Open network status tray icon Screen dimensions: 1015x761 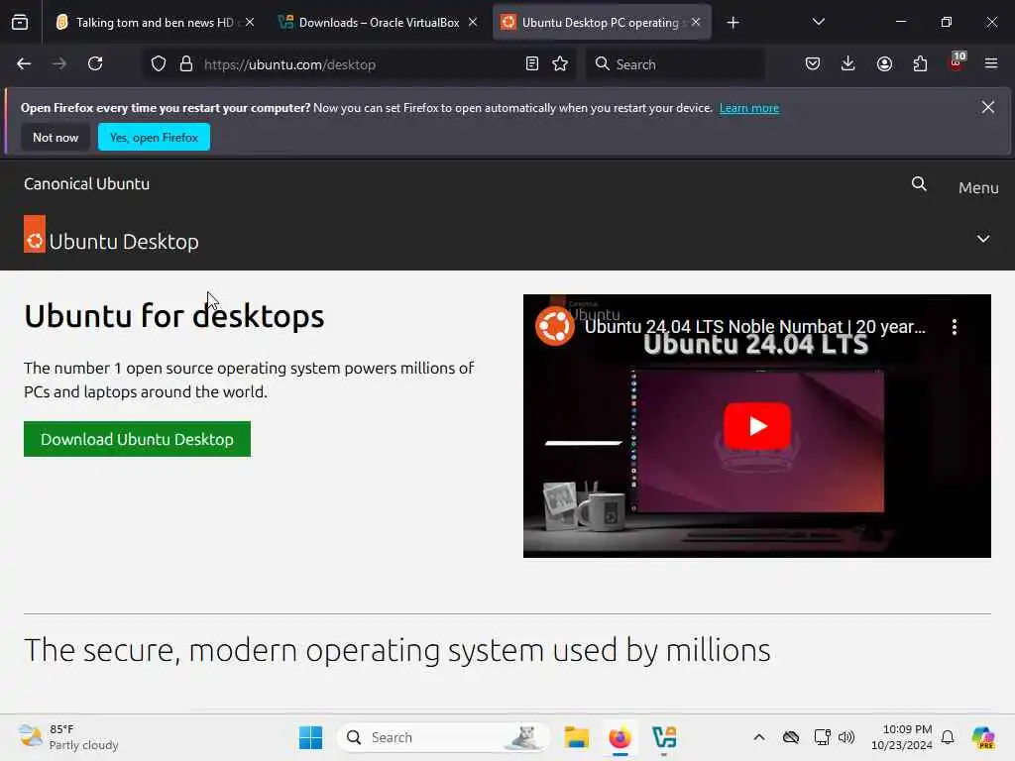(x=822, y=737)
